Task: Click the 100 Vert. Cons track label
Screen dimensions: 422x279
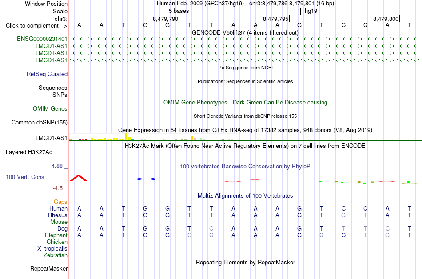Action: click(x=25, y=177)
